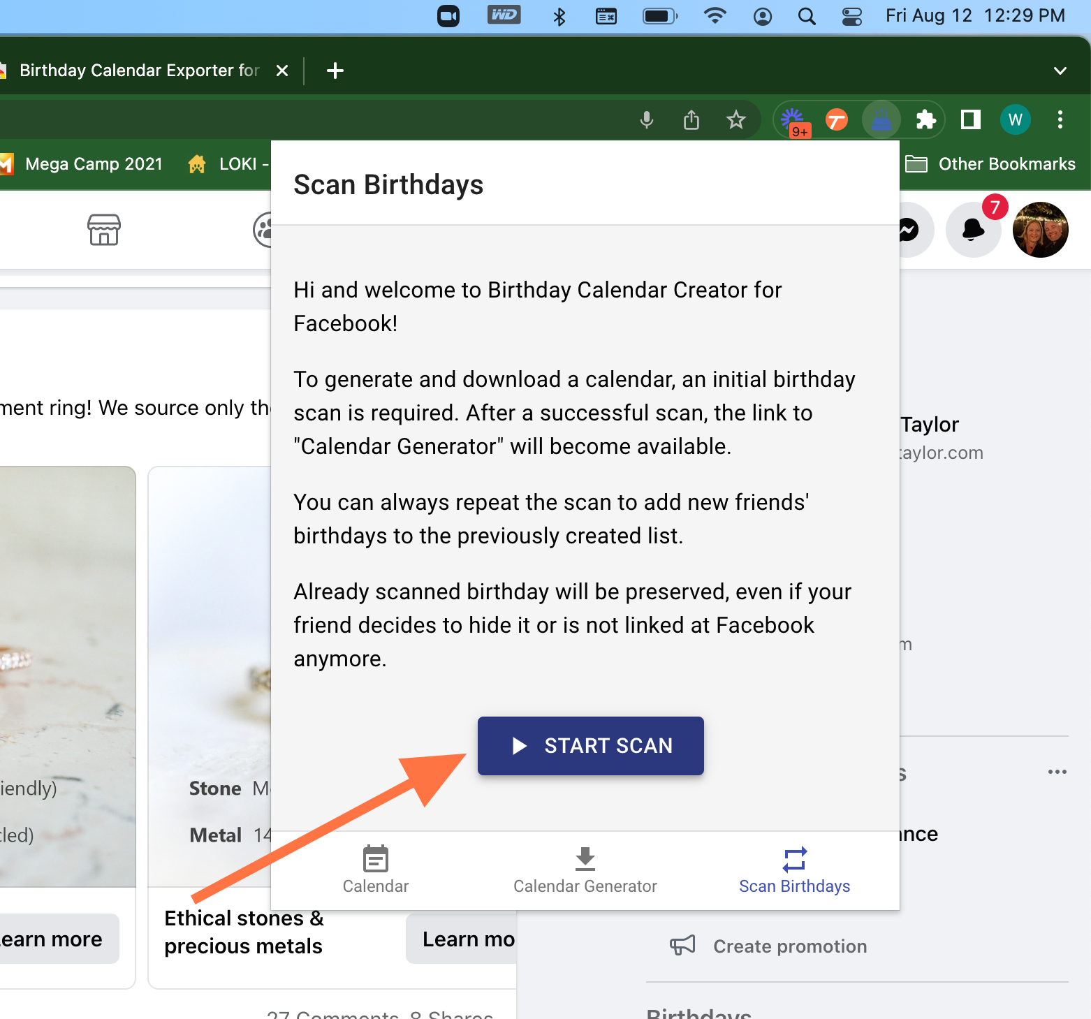Screen dimensions: 1091x1019
Task: Open the Extensions puzzle piece menu
Action: 925,120
